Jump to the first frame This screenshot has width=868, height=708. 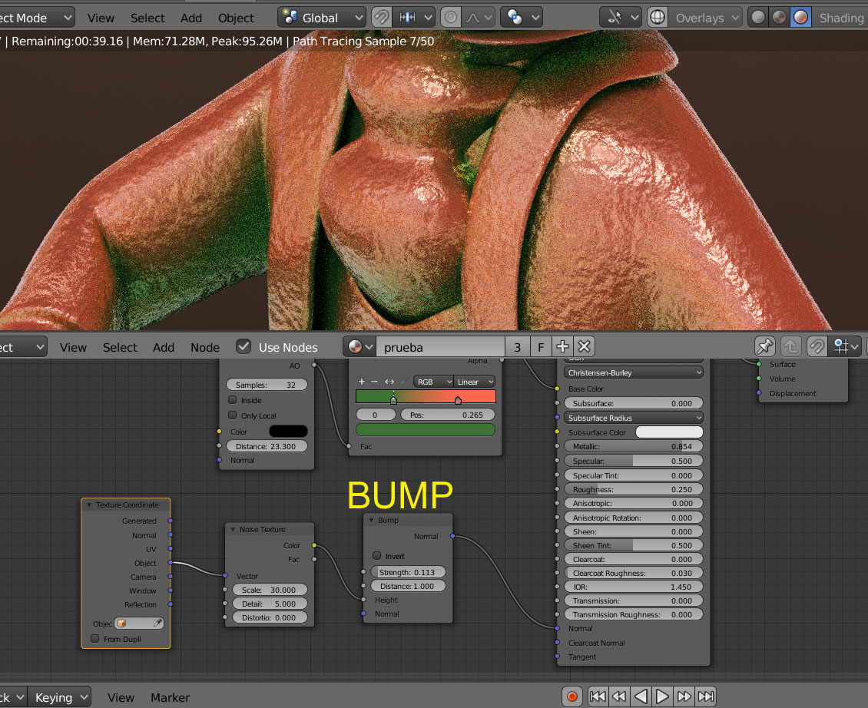pyautogui.click(x=598, y=696)
